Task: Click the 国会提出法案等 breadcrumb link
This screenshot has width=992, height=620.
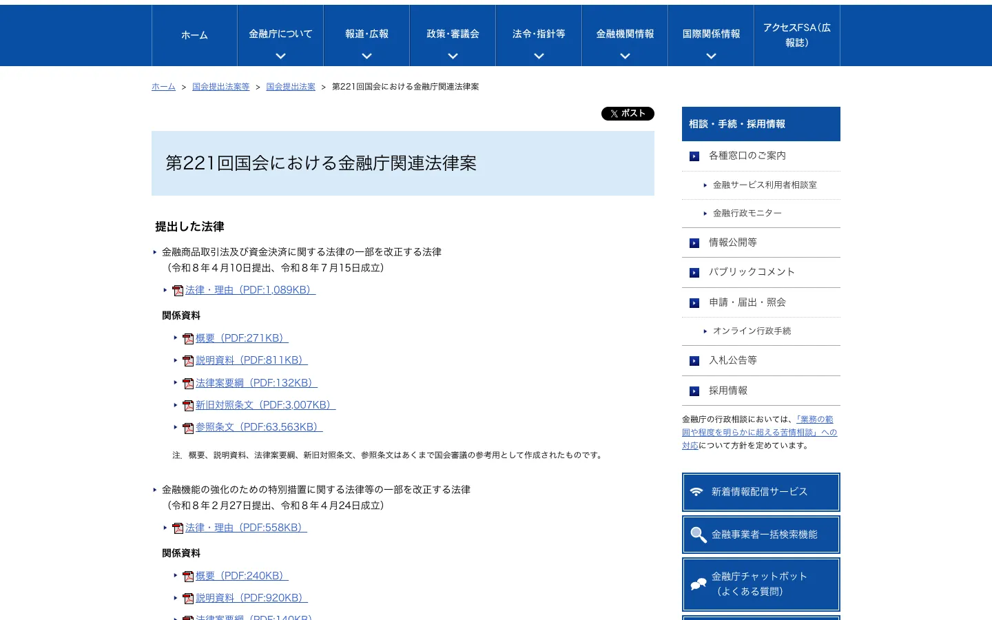Action: click(x=220, y=87)
